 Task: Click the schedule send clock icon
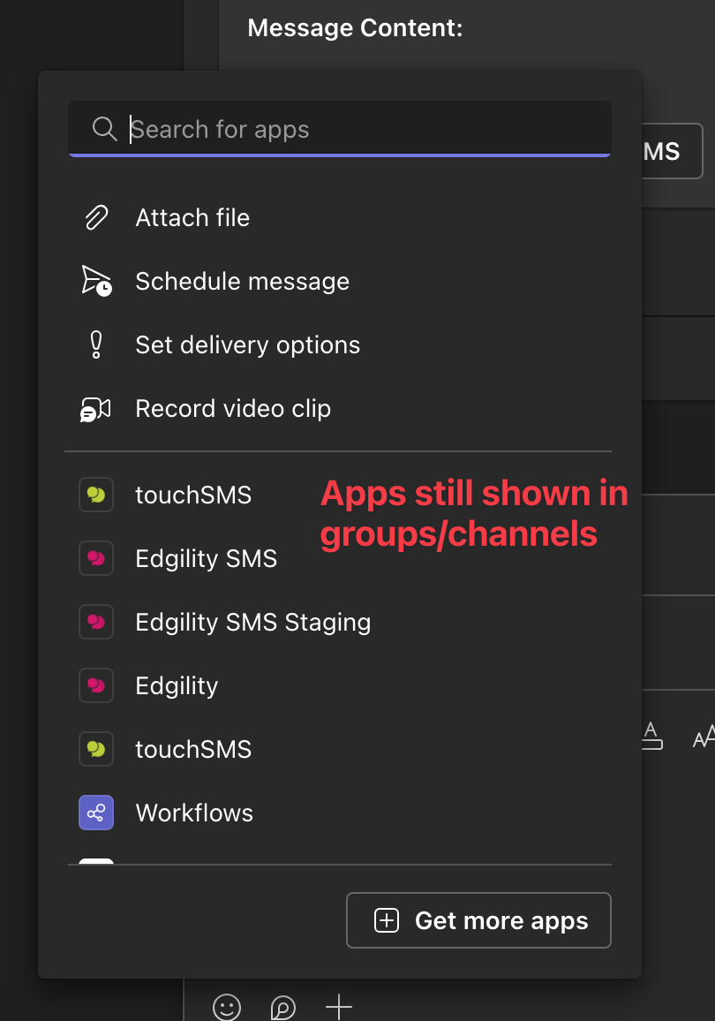[x=96, y=281]
